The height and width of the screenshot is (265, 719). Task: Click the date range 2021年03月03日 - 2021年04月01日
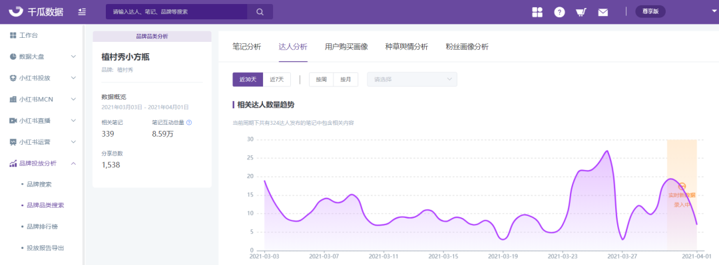tap(145, 107)
